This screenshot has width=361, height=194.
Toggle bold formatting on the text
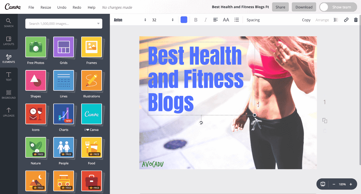point(196,20)
